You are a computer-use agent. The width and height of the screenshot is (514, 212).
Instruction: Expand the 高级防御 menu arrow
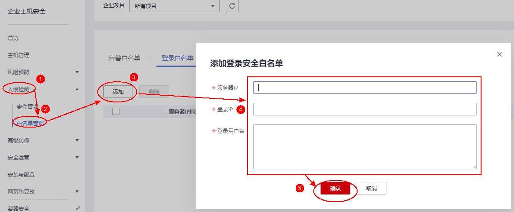click(77, 141)
